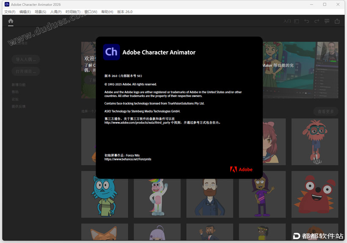
Task: Open the 新增功能 sidebar link
Action: point(19,85)
